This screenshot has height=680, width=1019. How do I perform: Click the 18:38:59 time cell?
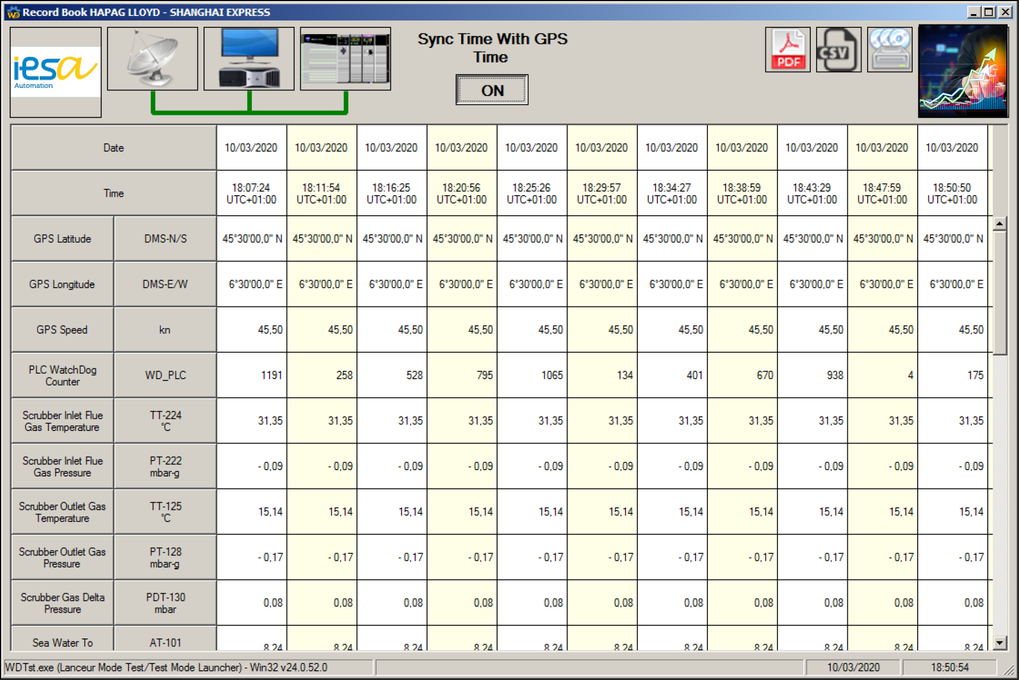click(742, 193)
